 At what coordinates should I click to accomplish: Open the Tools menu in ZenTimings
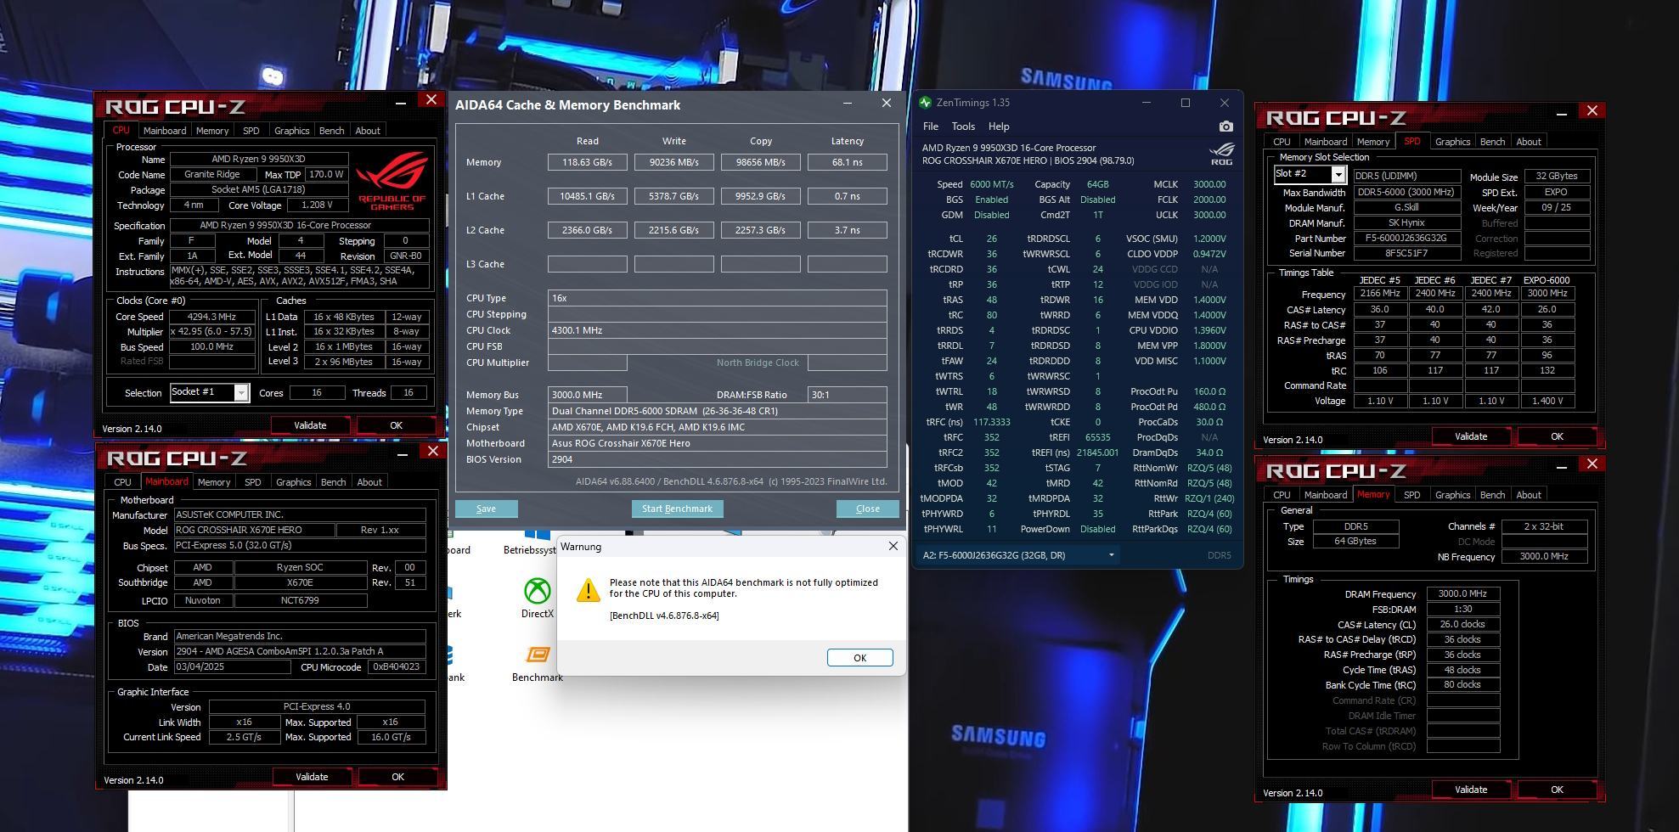pos(963,126)
